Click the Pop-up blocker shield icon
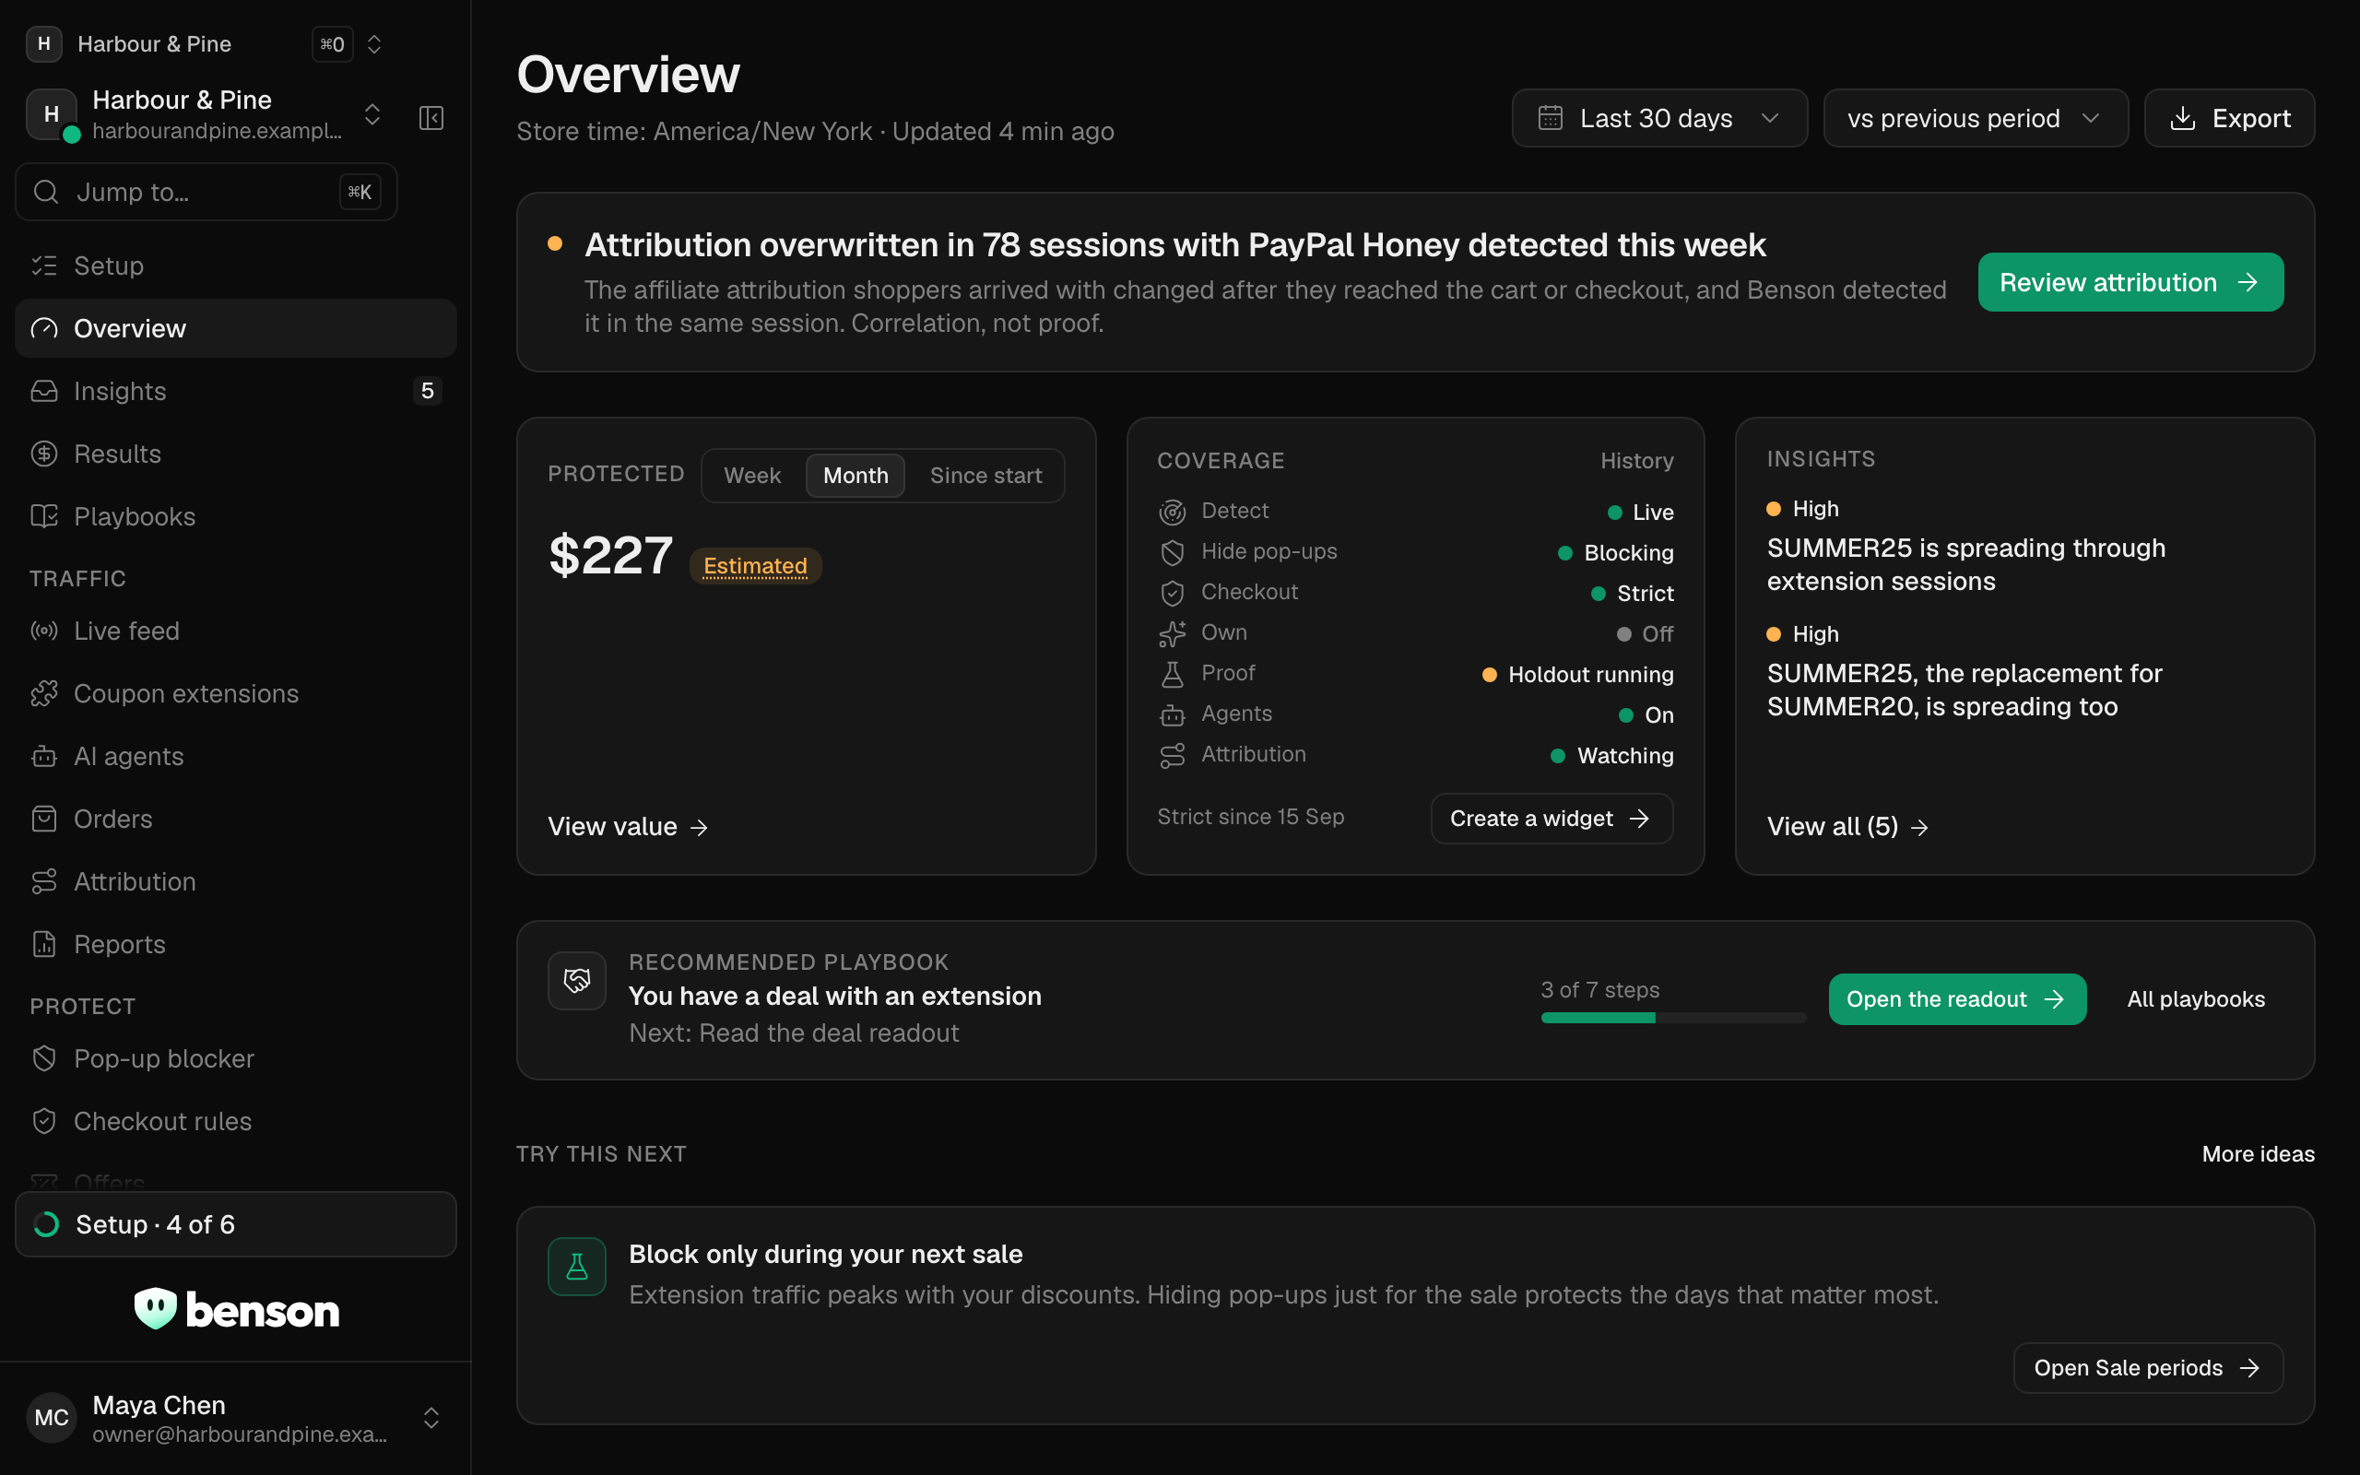Screen dimensions: 2360x1475 click(44, 1058)
